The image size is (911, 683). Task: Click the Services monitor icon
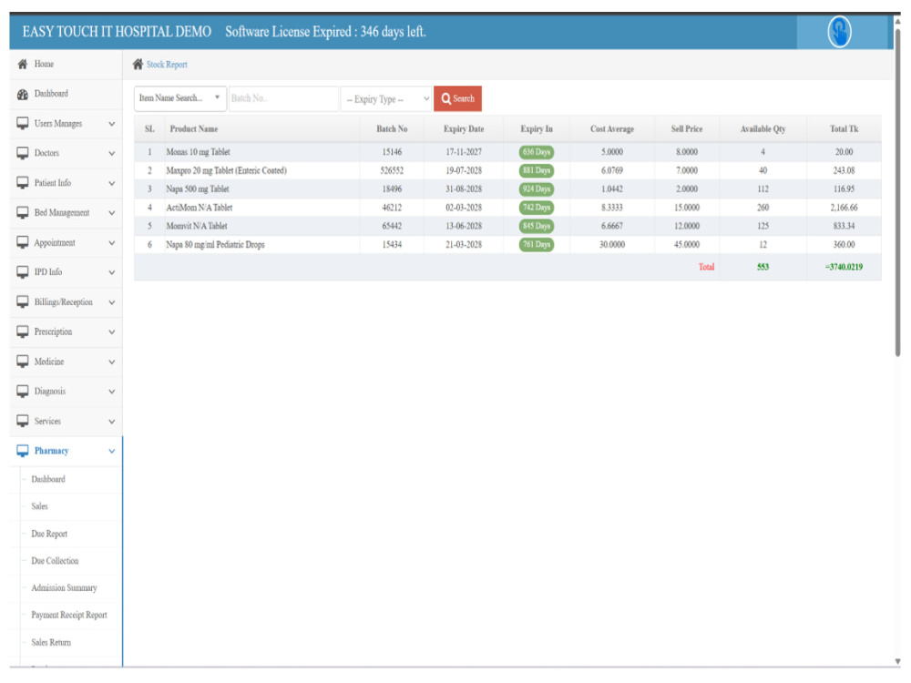coord(22,421)
